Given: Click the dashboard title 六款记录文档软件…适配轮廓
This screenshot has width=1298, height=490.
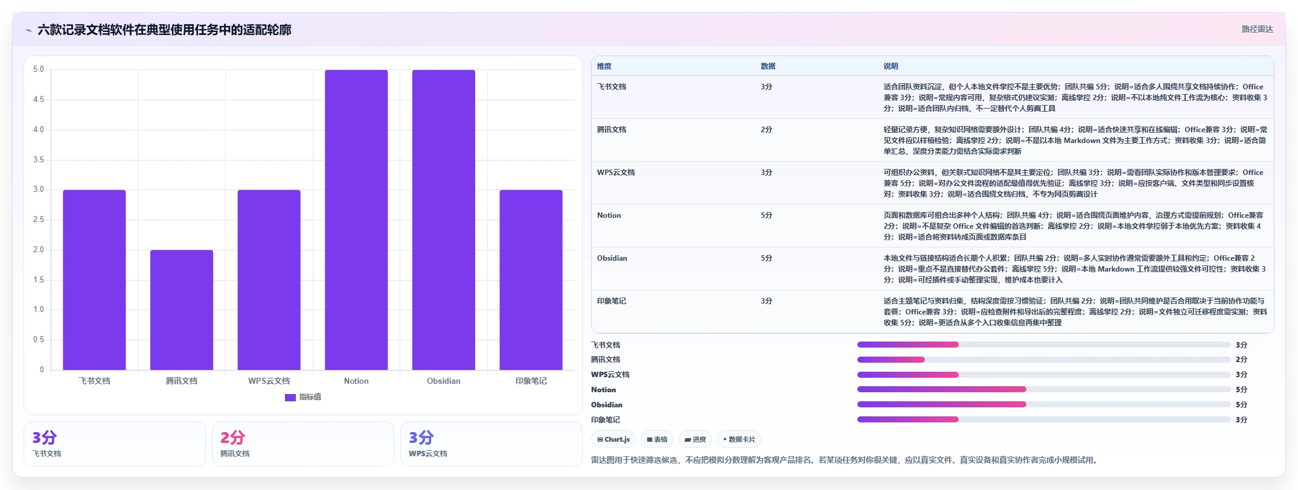Looking at the screenshot, I should [164, 30].
